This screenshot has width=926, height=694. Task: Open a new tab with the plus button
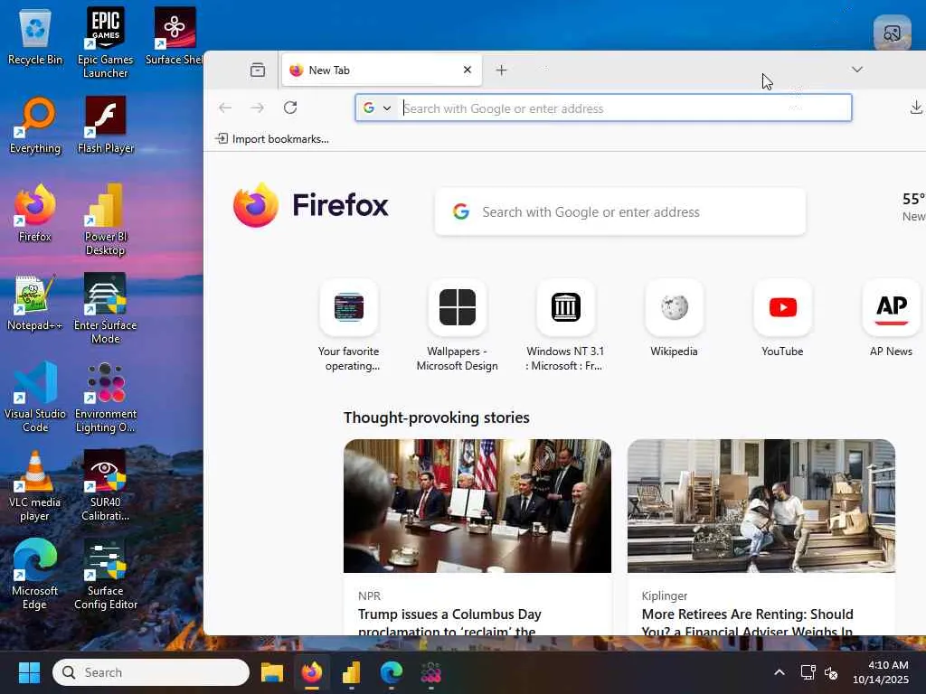[501, 70]
